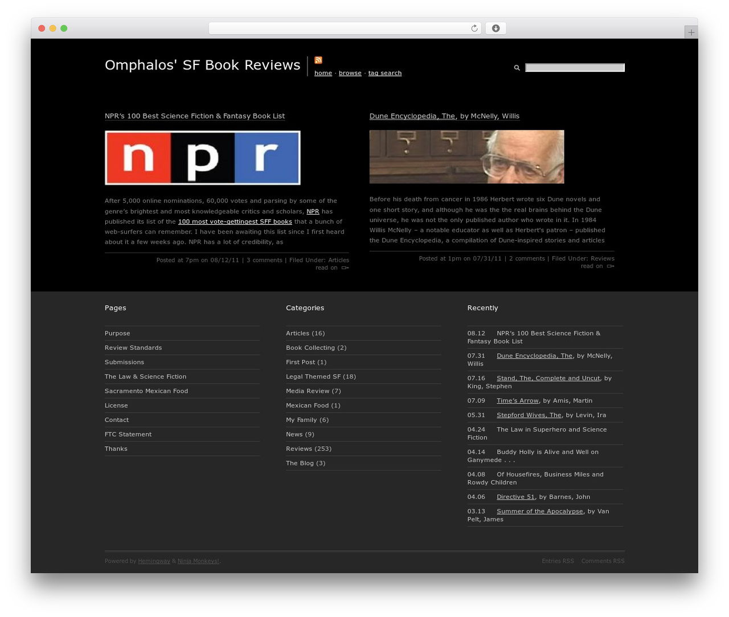Open the Dune Encyclopedia post title
729x617 pixels.
pos(444,116)
